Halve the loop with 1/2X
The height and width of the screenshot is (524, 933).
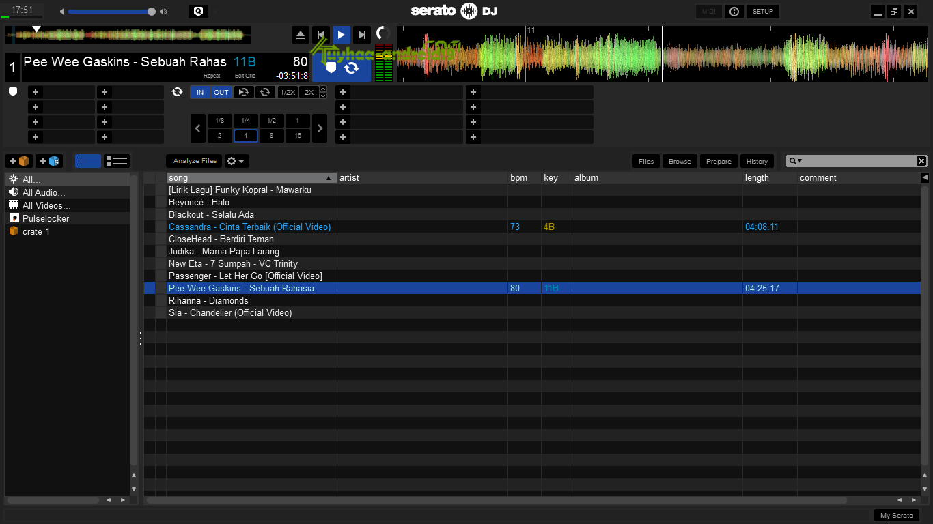tap(288, 92)
